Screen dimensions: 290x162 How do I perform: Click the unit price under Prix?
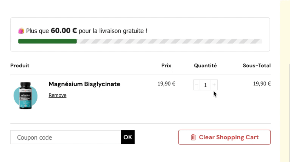point(166,84)
